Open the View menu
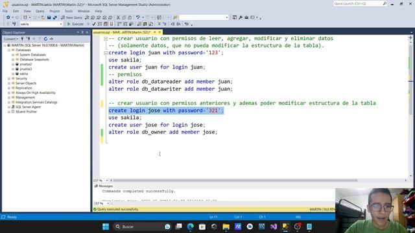This screenshot has height=233, width=415. click(27, 11)
